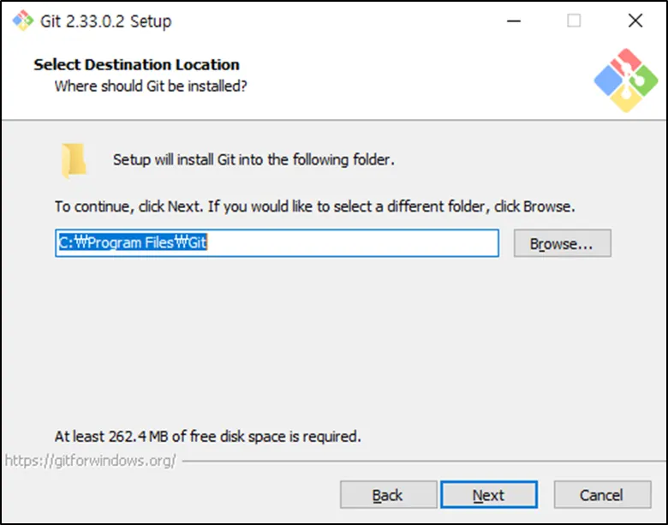This screenshot has height=525, width=668.
Task: Open the gitforwindows.org link
Action: click(x=90, y=461)
